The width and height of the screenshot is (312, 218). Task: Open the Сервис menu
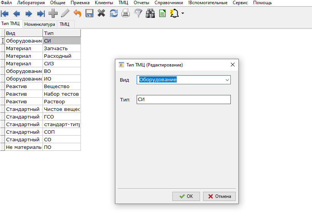click(240, 3)
